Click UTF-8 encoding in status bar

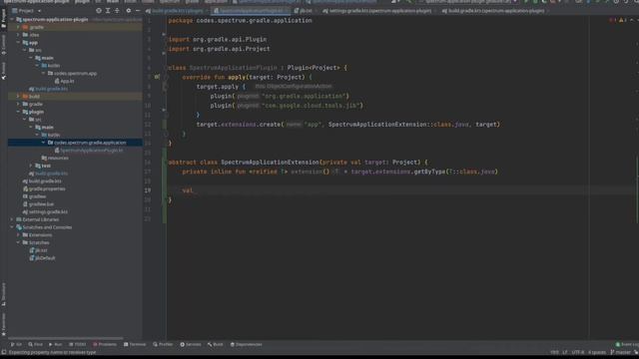[x=577, y=352]
